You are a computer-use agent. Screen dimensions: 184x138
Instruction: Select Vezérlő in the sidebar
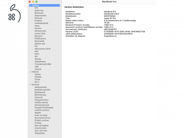coord(38,69)
